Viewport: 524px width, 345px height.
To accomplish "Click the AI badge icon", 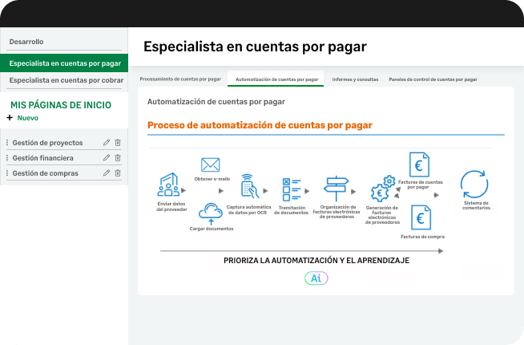I will pyautogui.click(x=316, y=278).
